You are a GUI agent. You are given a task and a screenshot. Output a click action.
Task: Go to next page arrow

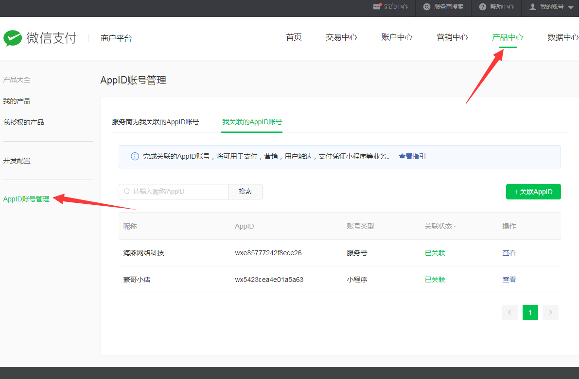click(x=551, y=313)
